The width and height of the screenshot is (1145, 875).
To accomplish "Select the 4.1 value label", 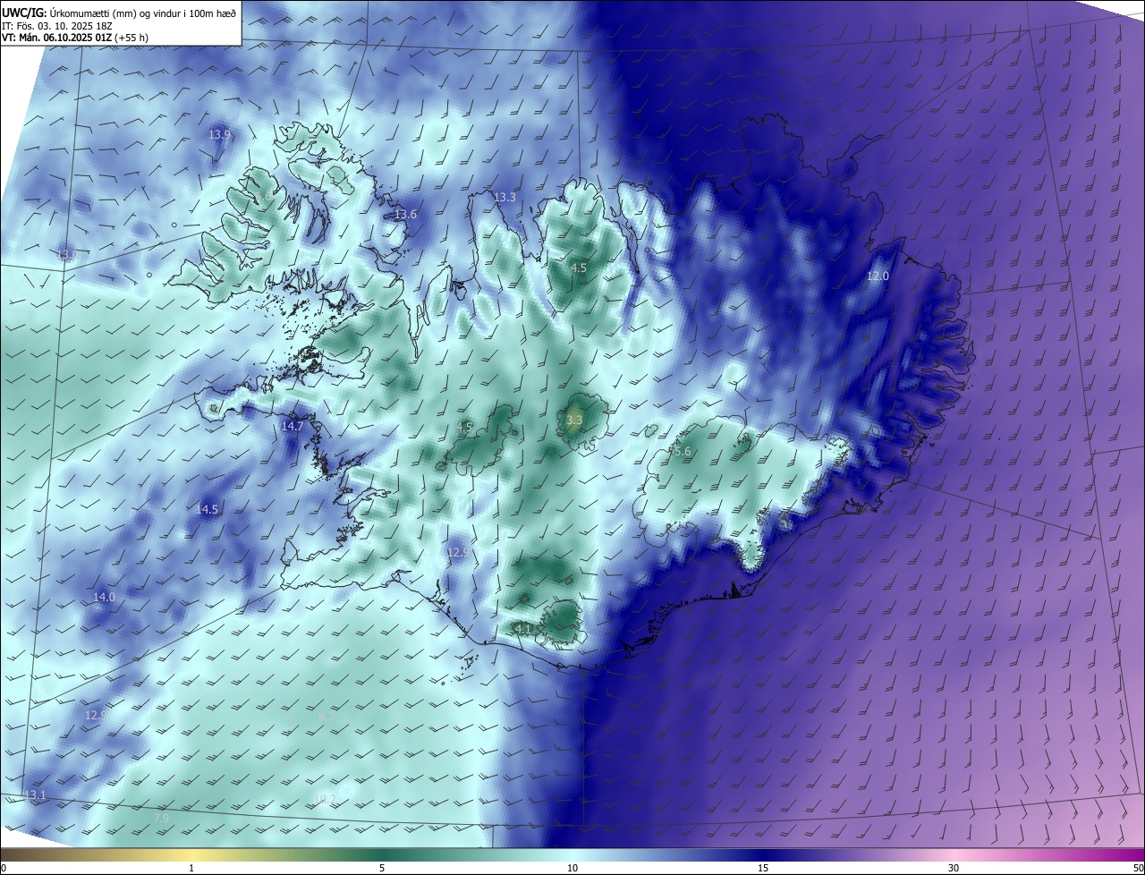I will (523, 630).
